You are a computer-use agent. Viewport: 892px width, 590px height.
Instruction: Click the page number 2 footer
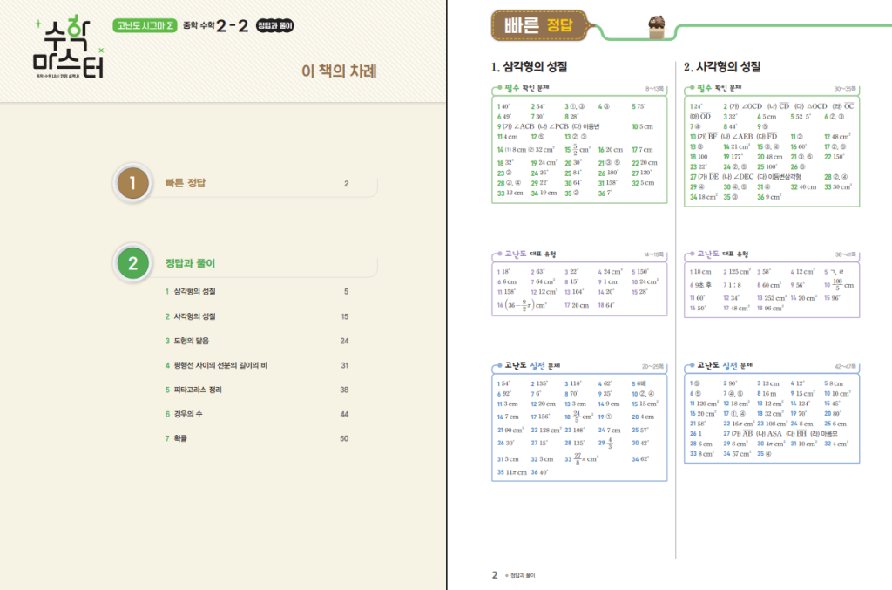(495, 575)
